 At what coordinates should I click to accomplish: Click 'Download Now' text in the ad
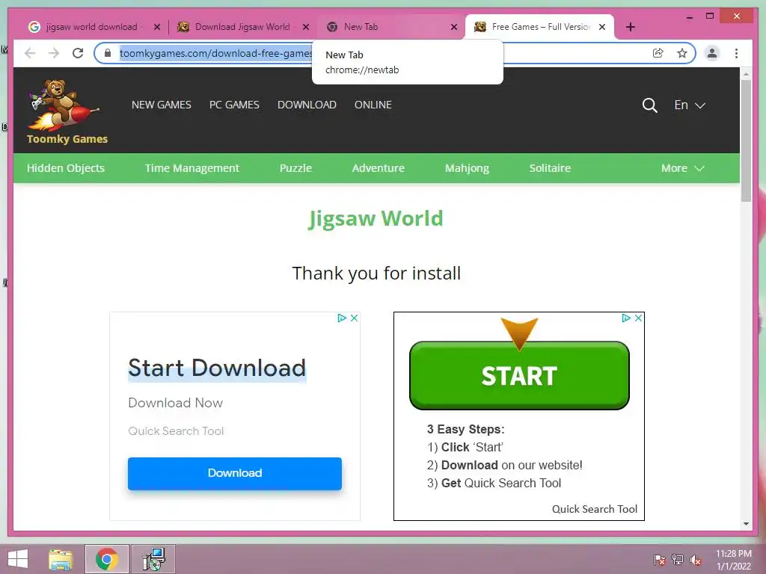[175, 403]
